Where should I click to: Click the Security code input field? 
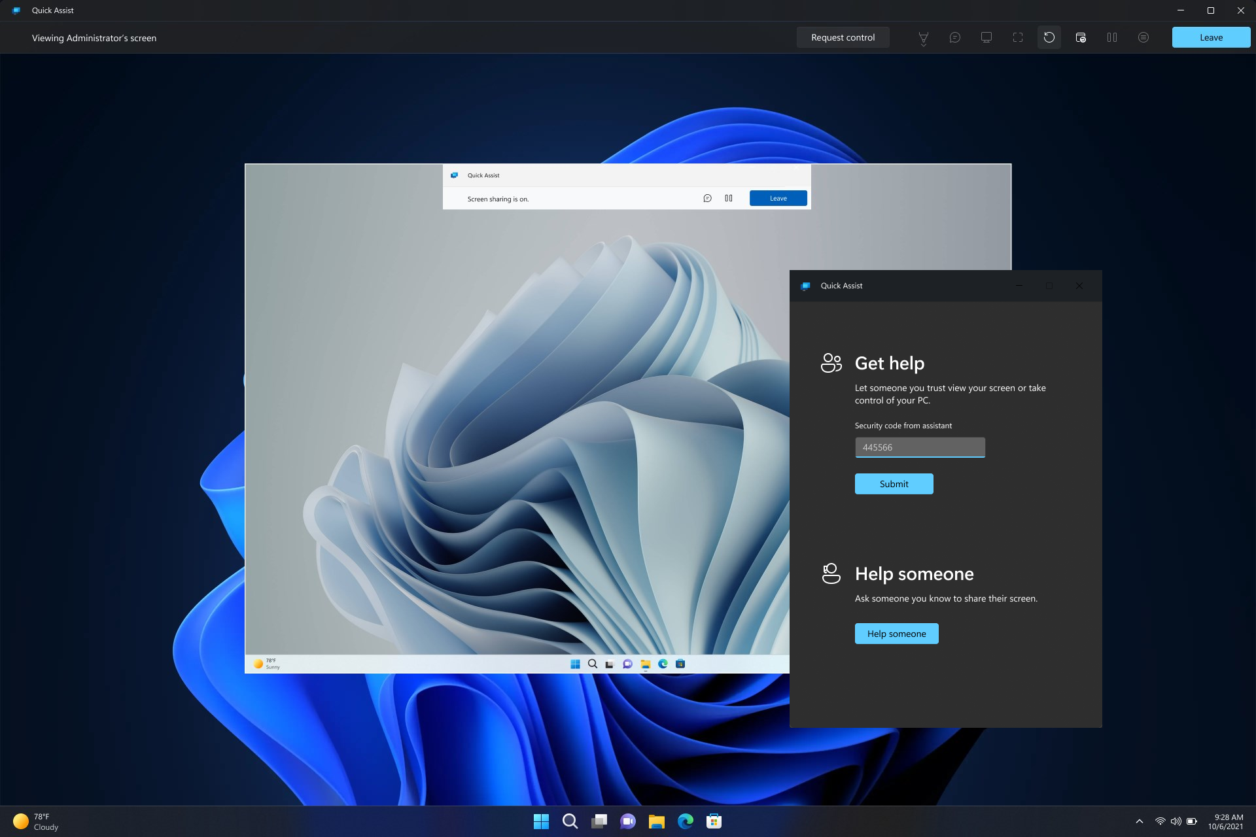[919, 447]
